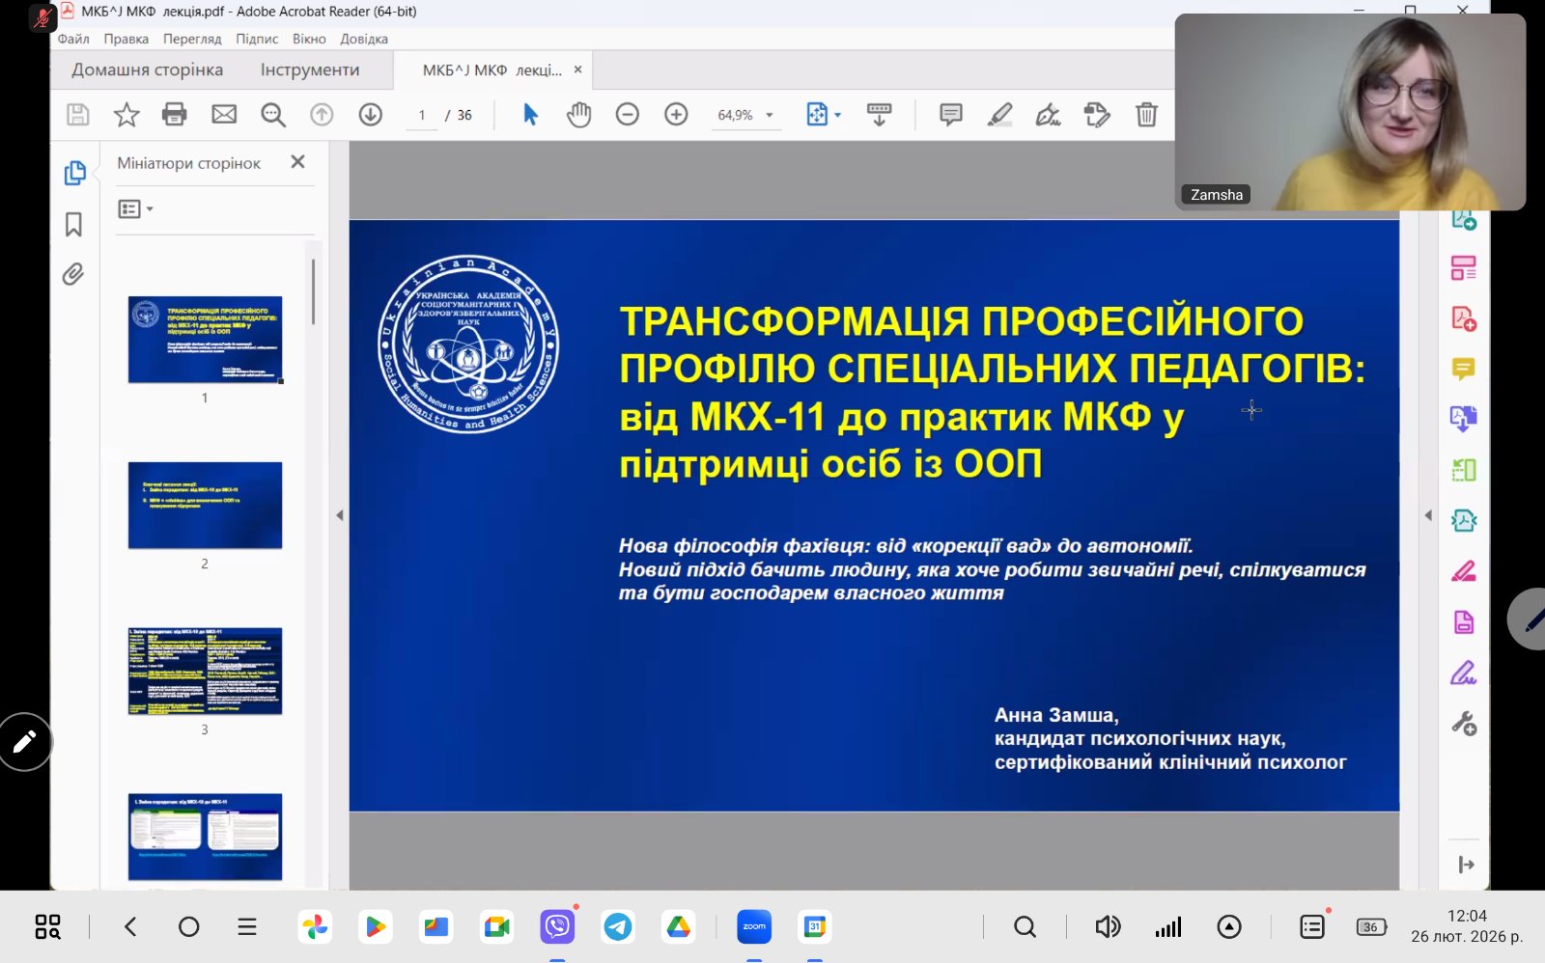Click the Zoom out minus icon
This screenshot has height=963, width=1545.
pos(628,115)
